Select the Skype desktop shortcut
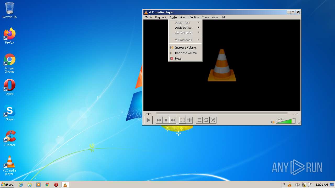 click(x=9, y=113)
